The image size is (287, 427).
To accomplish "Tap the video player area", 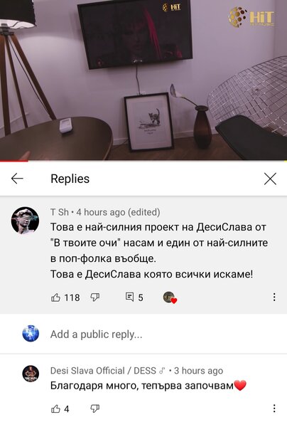I will coord(143,80).
